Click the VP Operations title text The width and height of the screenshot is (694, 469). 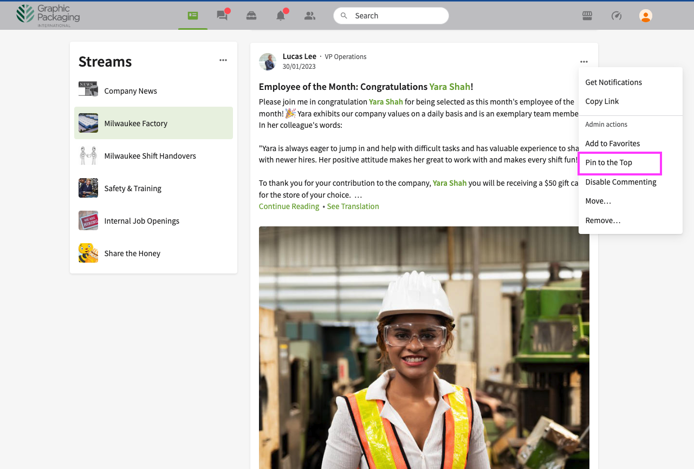[x=346, y=56]
